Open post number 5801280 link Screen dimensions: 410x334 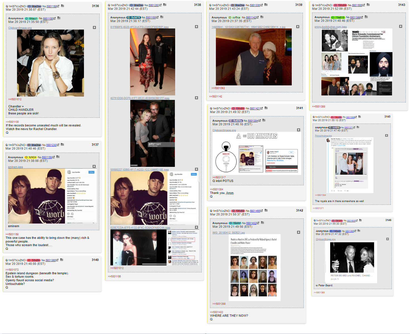point(154,5)
